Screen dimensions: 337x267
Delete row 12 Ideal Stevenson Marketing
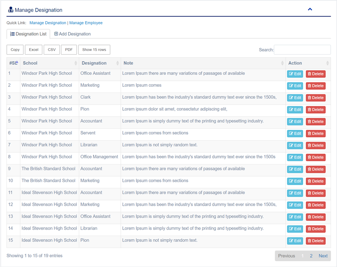[316, 205]
